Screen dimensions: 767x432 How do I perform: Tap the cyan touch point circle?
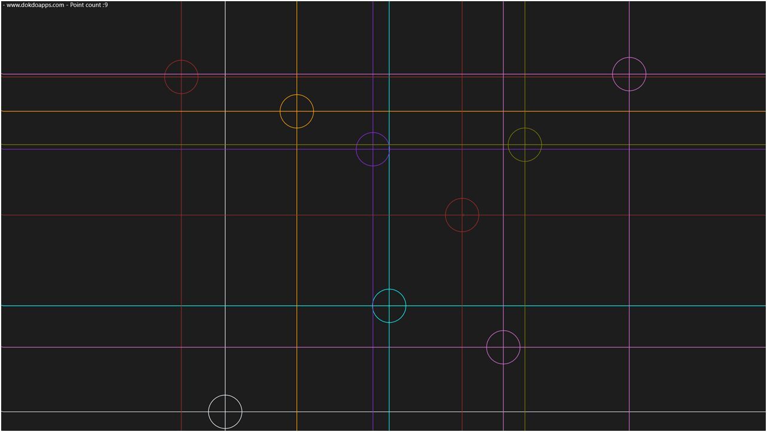389,306
